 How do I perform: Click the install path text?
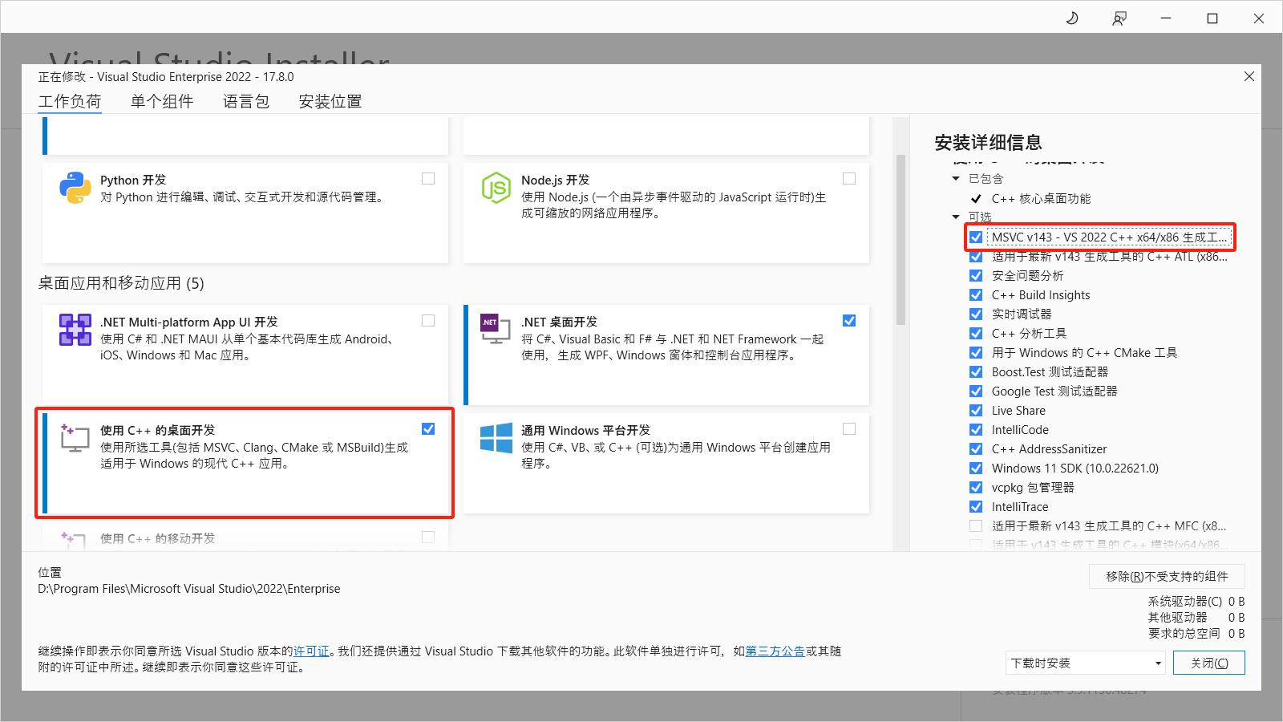click(x=189, y=589)
